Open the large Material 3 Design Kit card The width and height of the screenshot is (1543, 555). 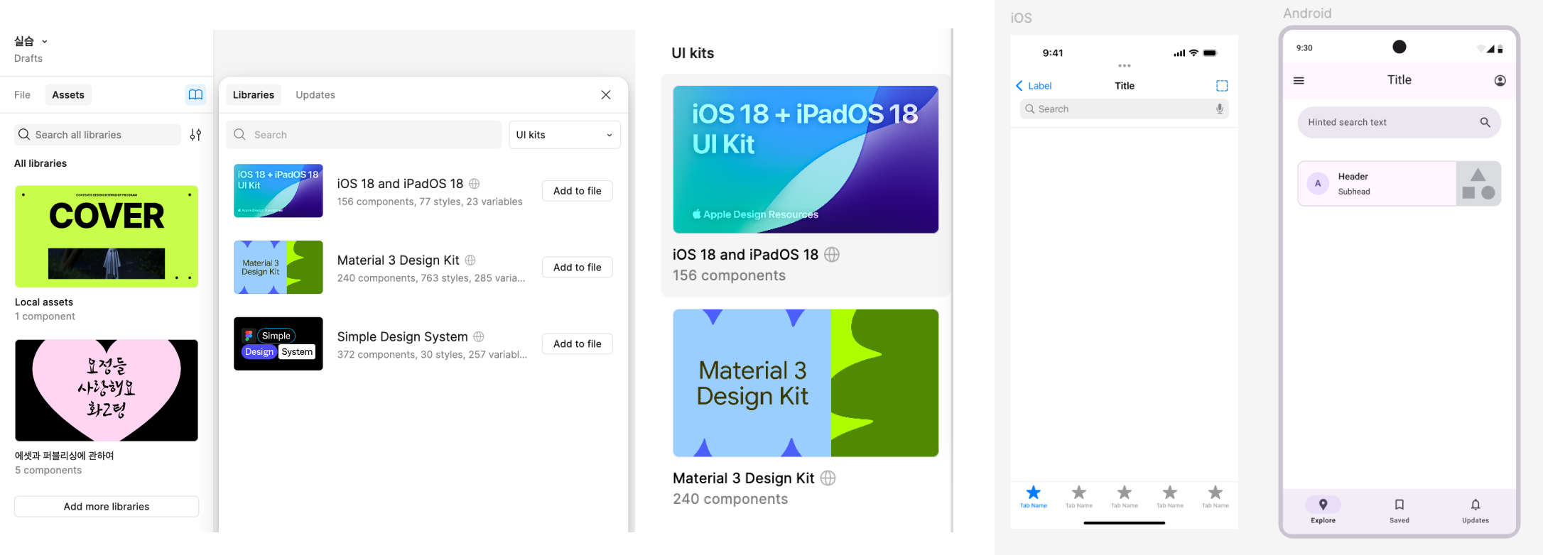(x=806, y=383)
